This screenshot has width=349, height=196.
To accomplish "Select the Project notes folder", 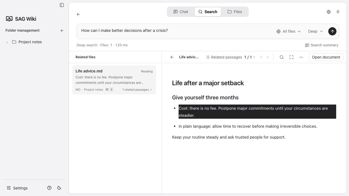I will click(27, 42).
